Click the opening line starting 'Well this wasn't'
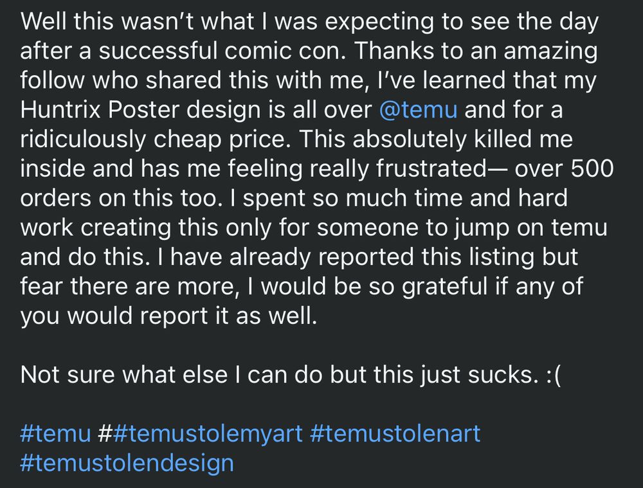643x488 pixels. [x=309, y=22]
